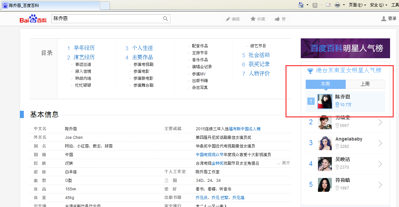
Task: Jump to 主要作品 section
Action: [x=143, y=58]
